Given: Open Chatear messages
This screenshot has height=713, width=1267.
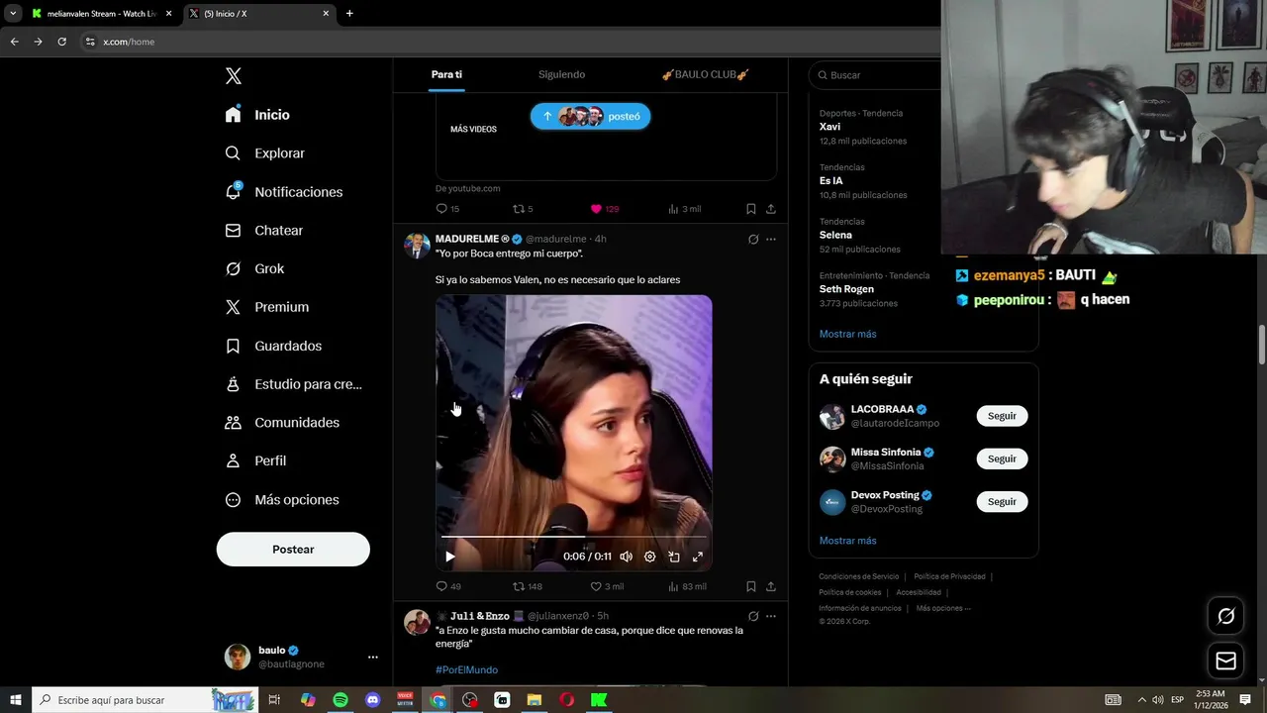Looking at the screenshot, I should [x=263, y=230].
